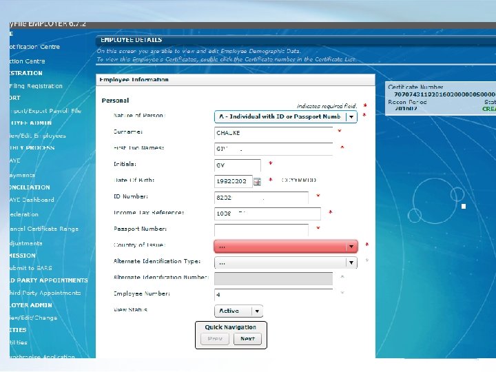This screenshot has width=496, height=372.
Task: Expand the Nature of Person dropdown
Action: 351,116
